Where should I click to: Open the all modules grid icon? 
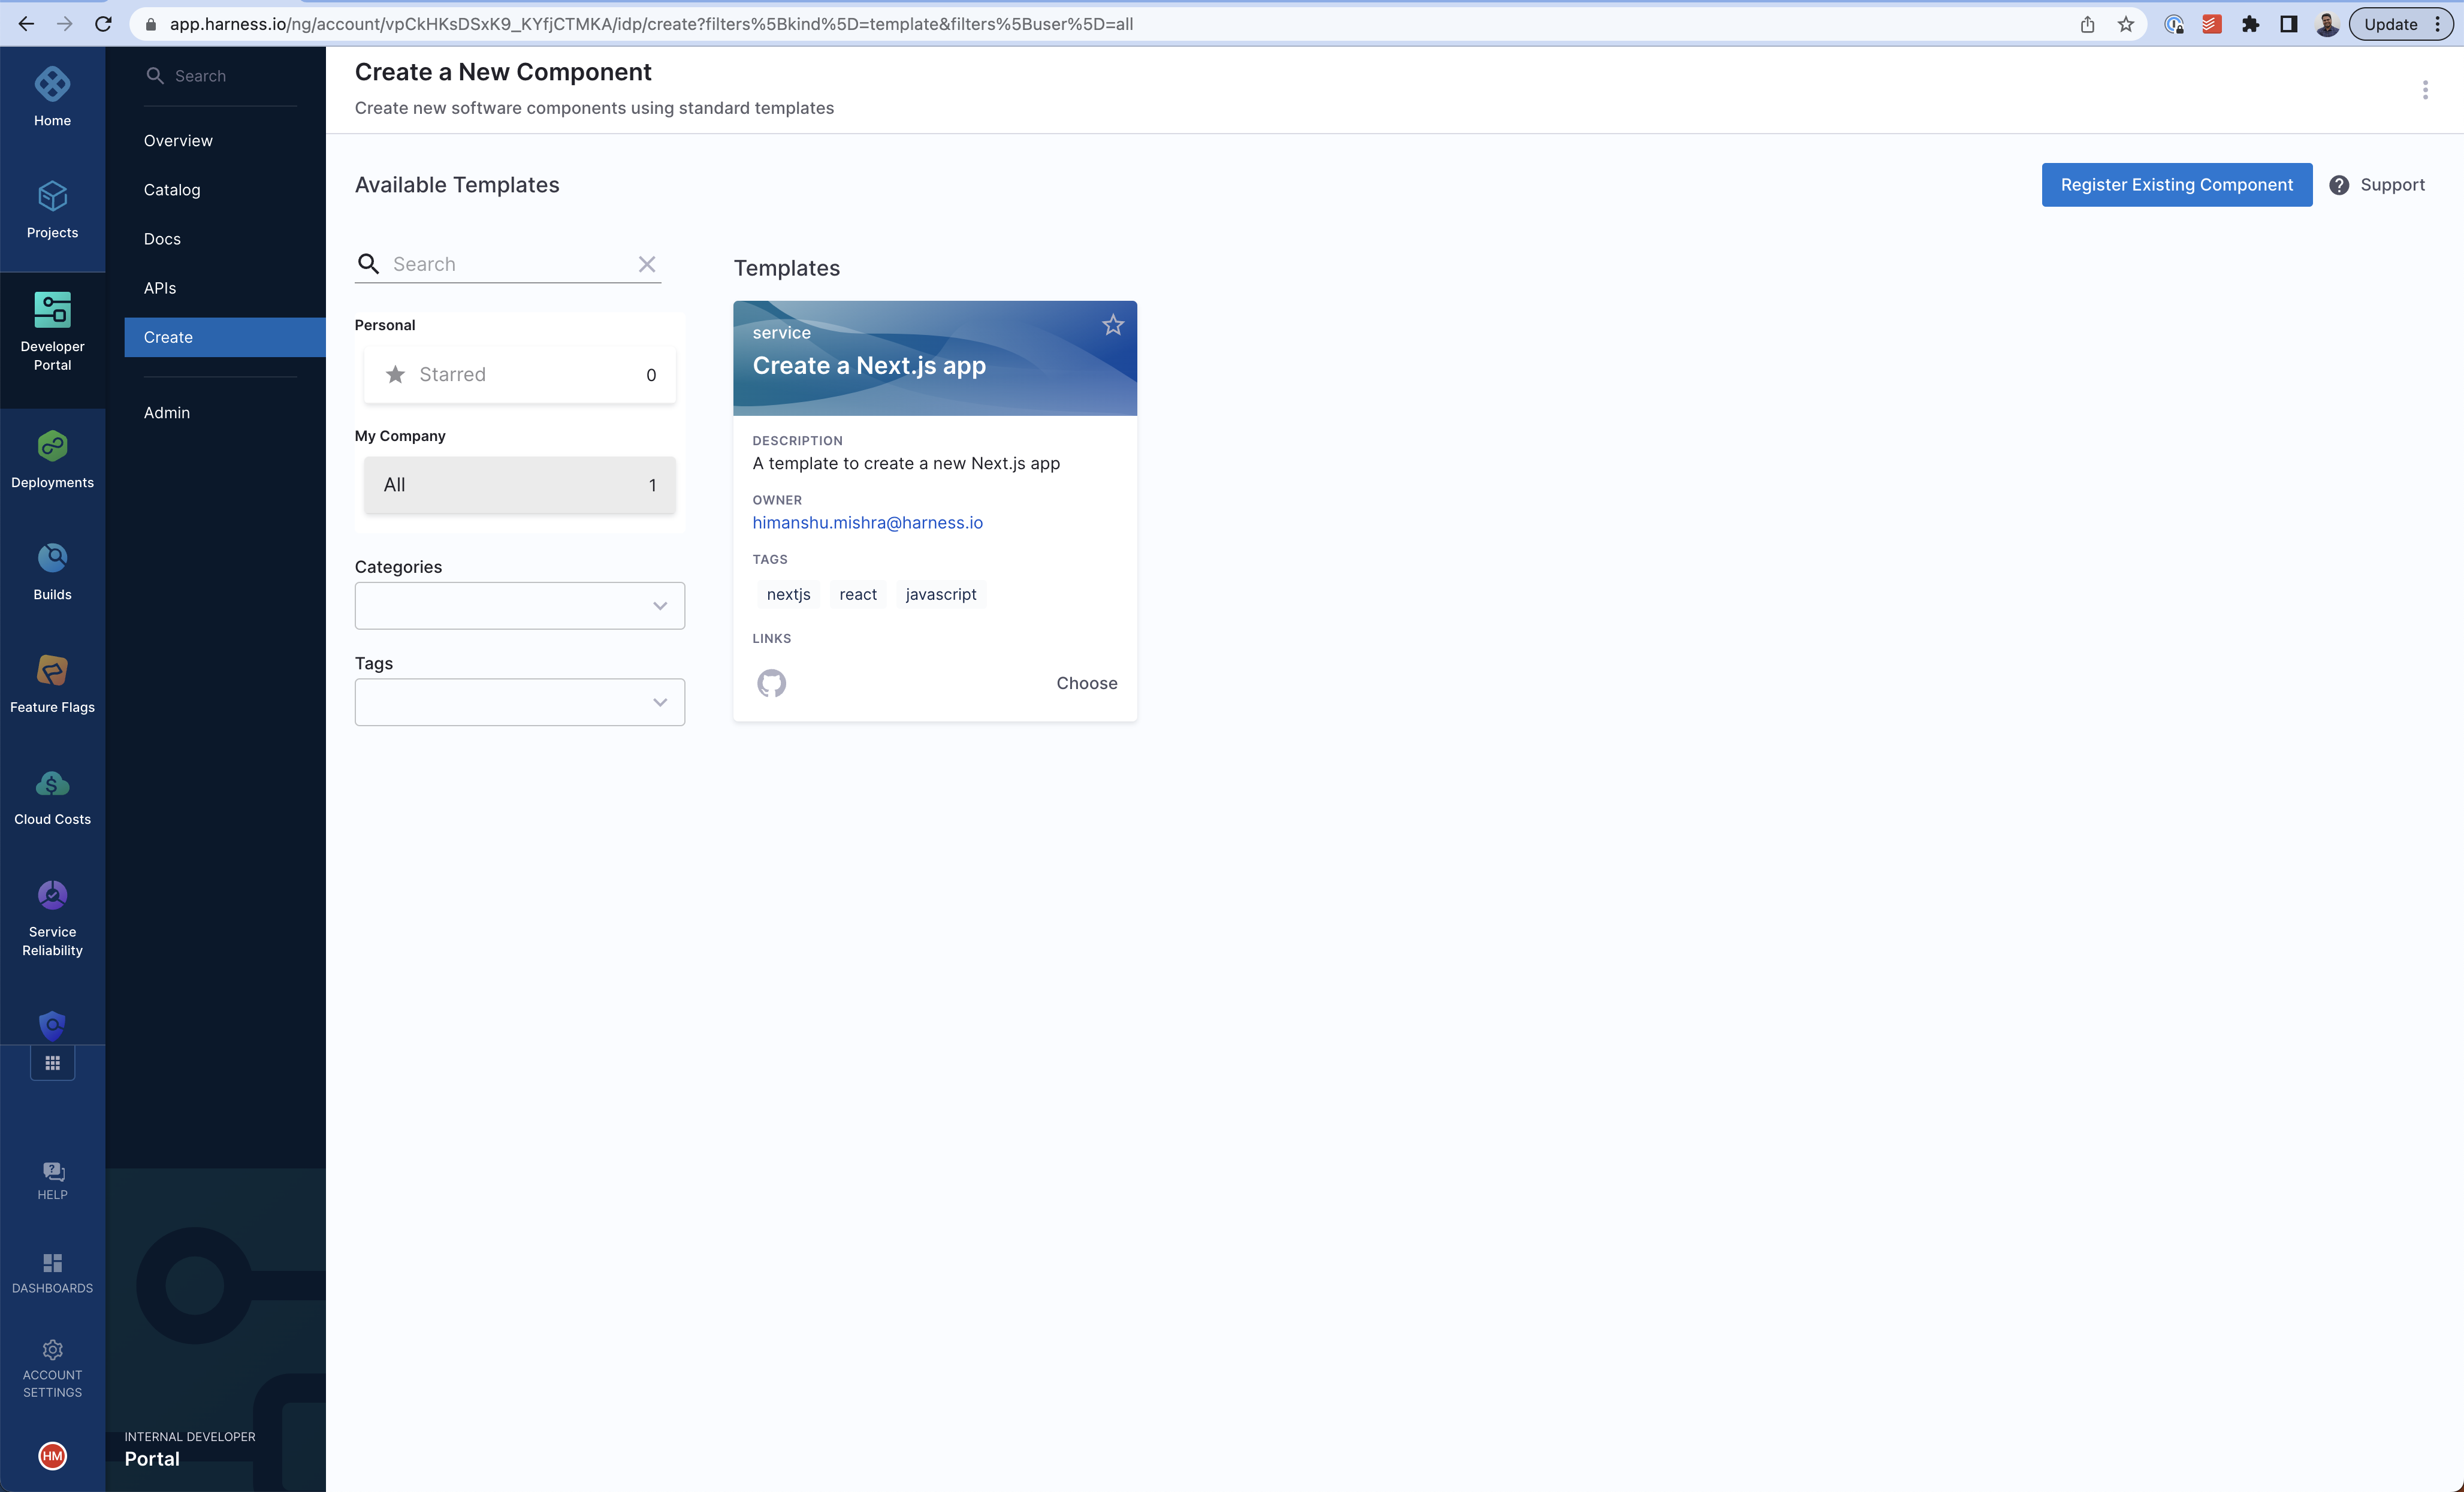(x=52, y=1063)
